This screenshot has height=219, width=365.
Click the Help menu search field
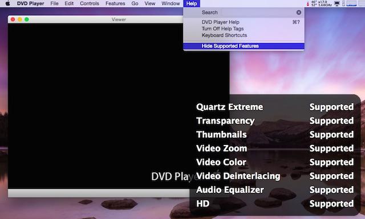[x=258, y=13]
